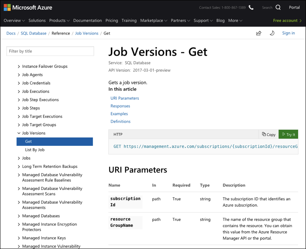Click the subscriptionId parameter name
This screenshot has height=249, width=306.
click(125, 202)
